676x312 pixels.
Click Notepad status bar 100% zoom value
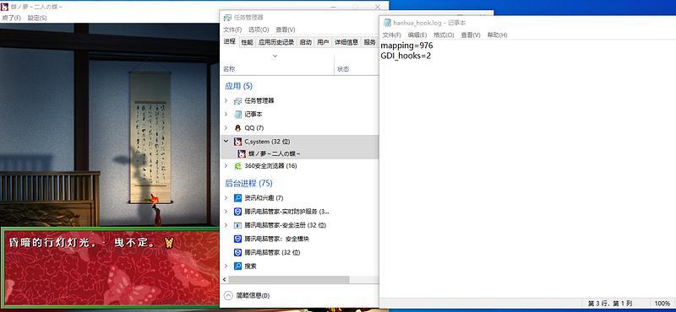click(662, 304)
